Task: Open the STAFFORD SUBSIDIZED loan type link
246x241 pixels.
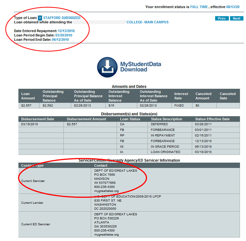Action: [61, 18]
